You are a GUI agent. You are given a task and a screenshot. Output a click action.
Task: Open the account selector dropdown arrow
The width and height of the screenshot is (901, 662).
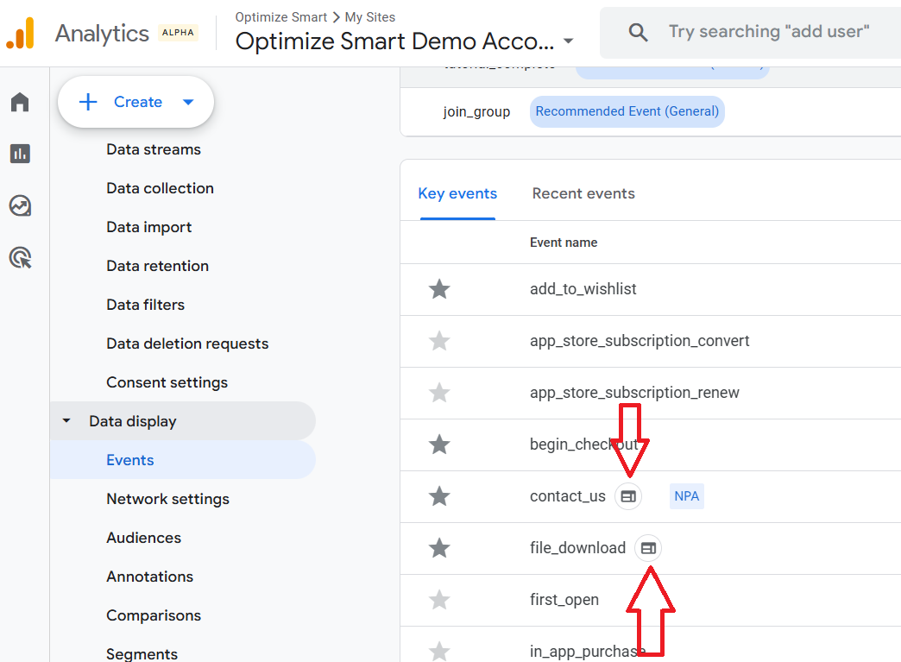(x=568, y=41)
